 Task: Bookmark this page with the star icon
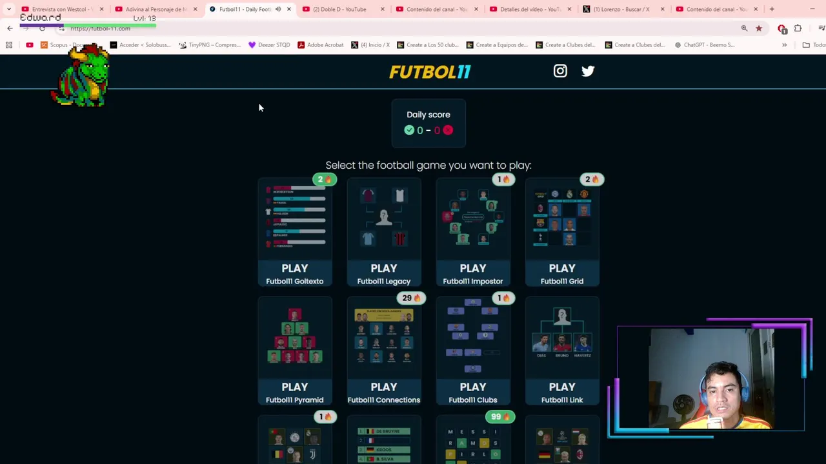[759, 28]
